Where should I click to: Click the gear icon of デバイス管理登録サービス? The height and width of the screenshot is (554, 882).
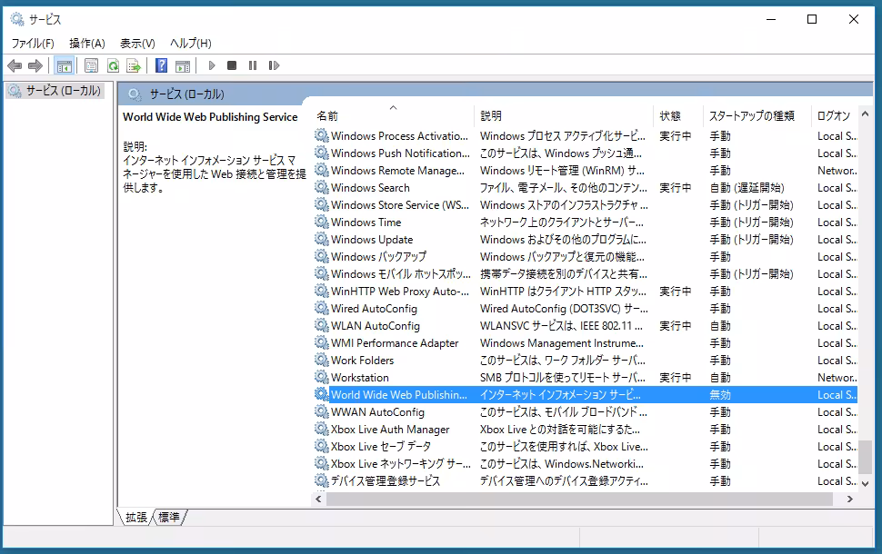[322, 480]
